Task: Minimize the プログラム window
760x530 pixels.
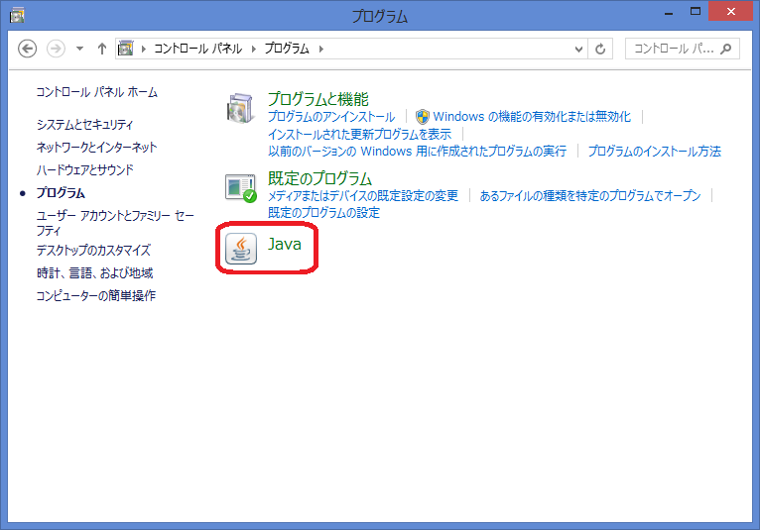Action: tap(669, 13)
